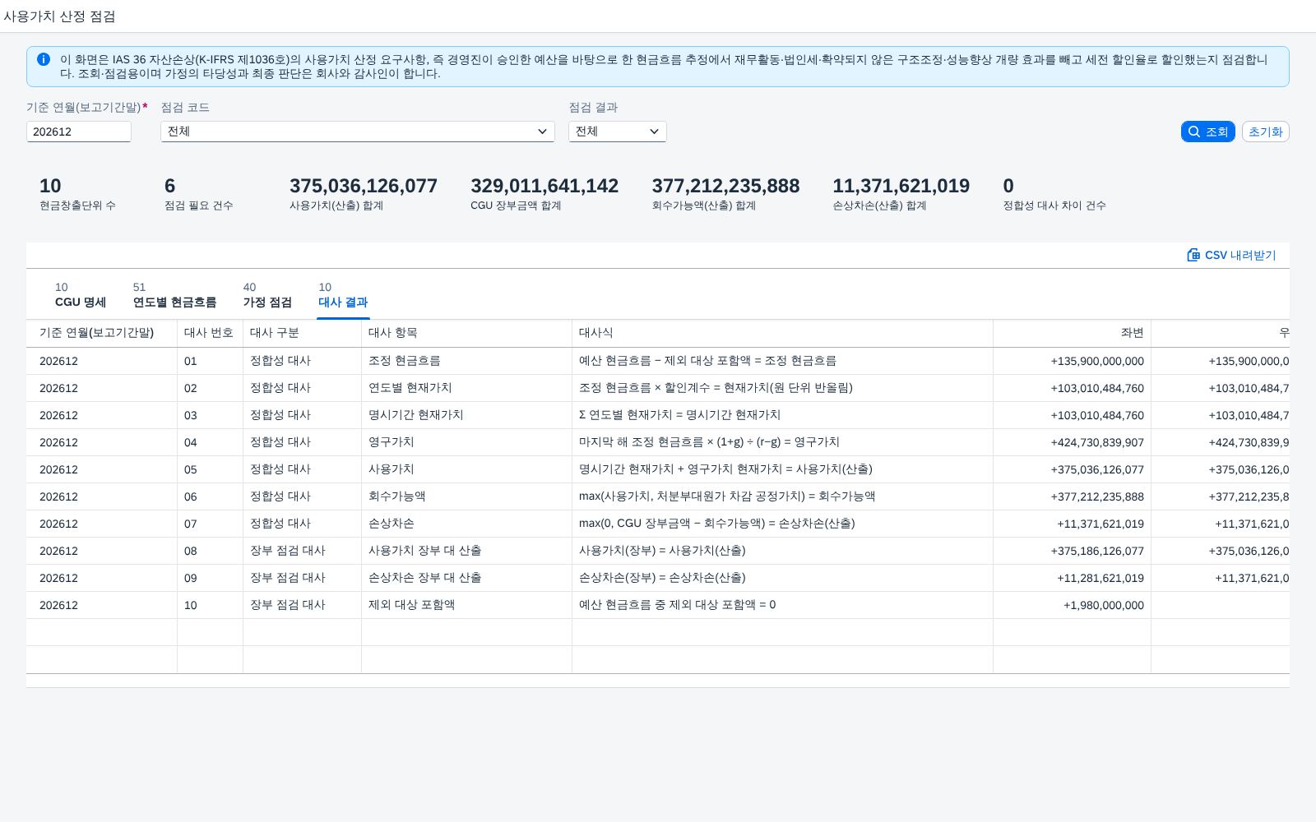Select the 연도별 현재가치 cell

pos(466,388)
